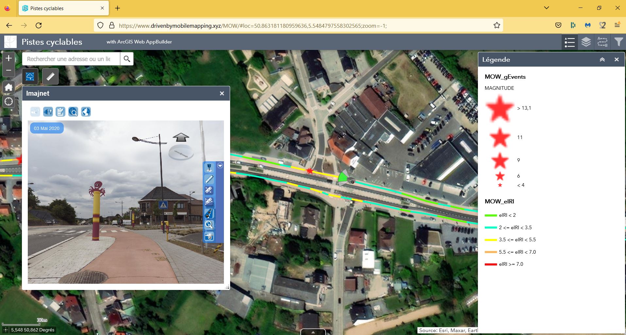Click the site security shield icon
The height and width of the screenshot is (335, 626).
[100, 25]
